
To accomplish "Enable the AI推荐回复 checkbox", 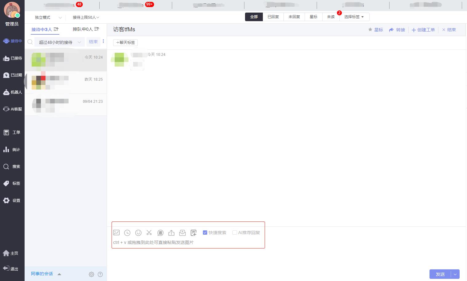I will pos(235,233).
